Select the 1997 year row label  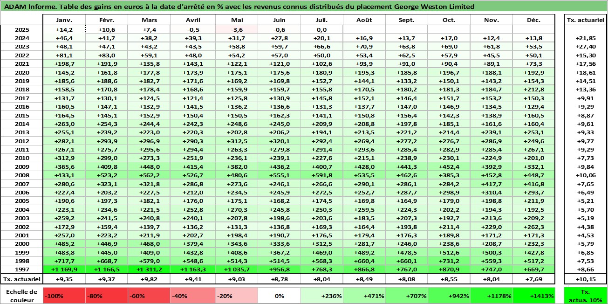pyautogui.click(x=21, y=269)
